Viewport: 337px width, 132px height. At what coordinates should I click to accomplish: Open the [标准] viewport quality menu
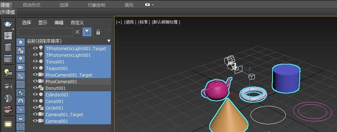coord(144,22)
